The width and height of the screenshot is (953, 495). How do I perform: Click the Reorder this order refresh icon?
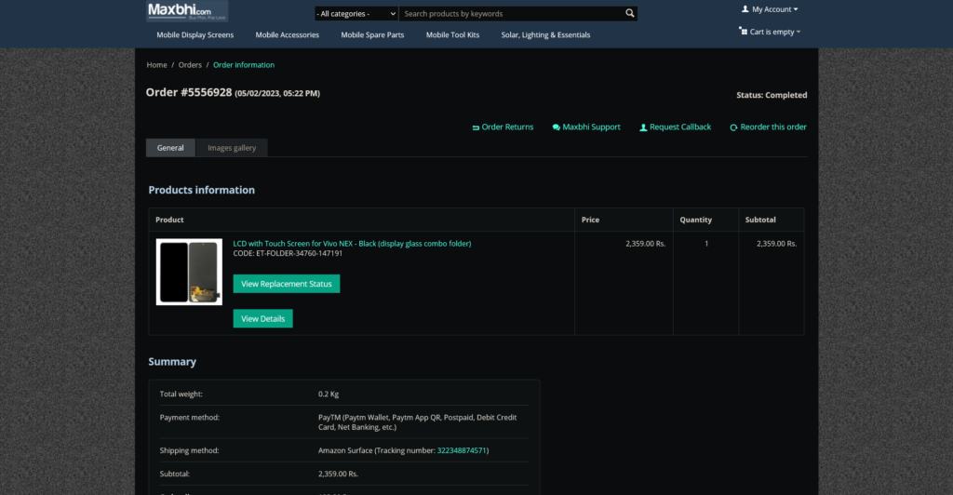(x=733, y=127)
